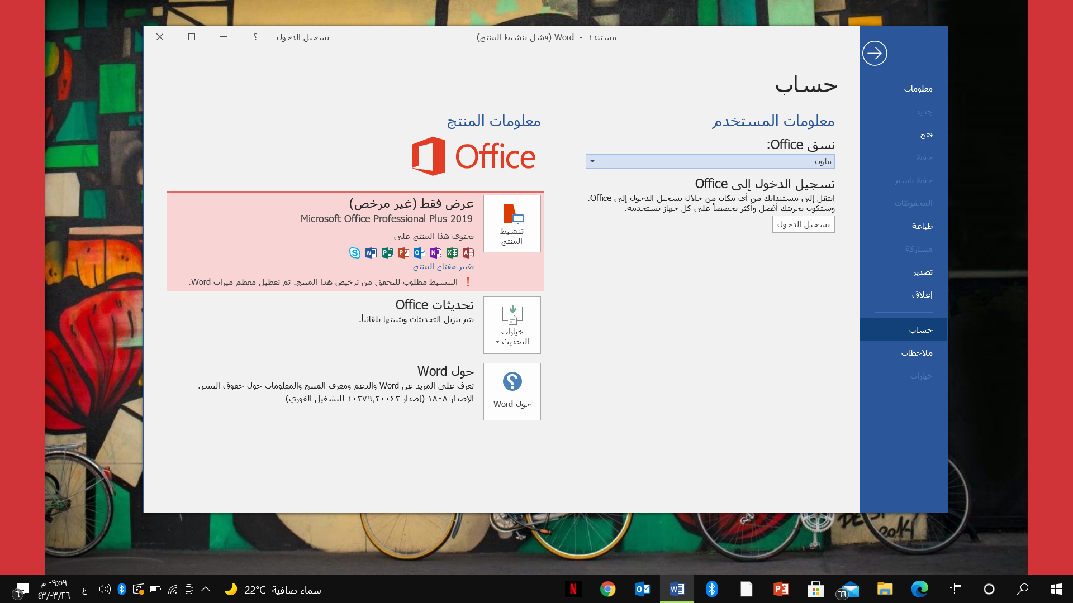1073x603 pixels.
Task: Select Save (حفظ) in the backstage sidebar
Action: coord(904,157)
